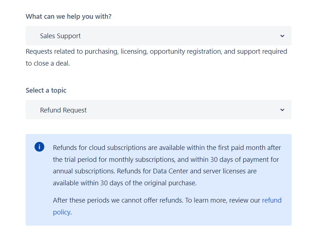Click 'to close a deal.' text line
336x235 pixels.
coord(48,63)
